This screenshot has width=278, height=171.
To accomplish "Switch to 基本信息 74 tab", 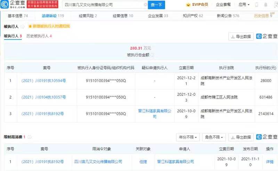I will click(18, 16).
